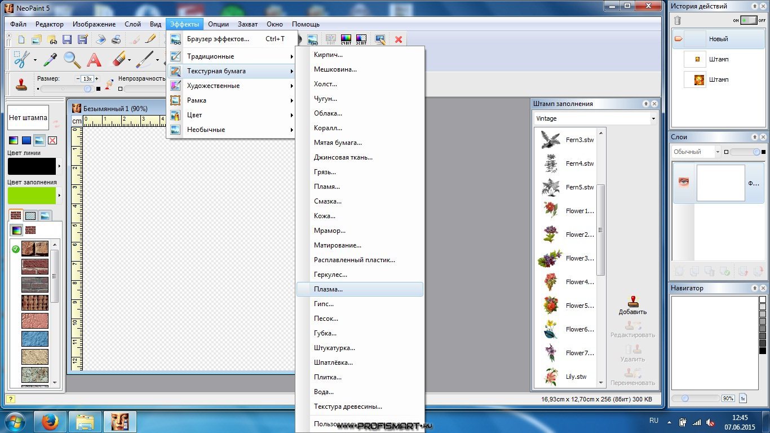Open Рамка effects submenu
The height and width of the screenshot is (433, 770).
pos(231,100)
